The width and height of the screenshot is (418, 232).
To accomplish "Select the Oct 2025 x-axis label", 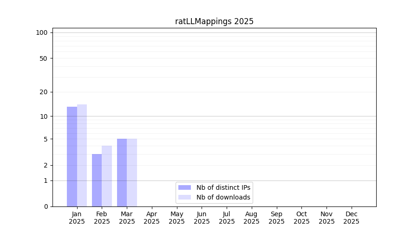I will point(301,218).
